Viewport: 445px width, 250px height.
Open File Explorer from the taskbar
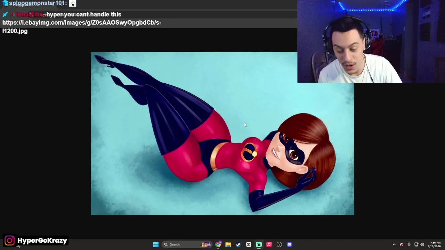(x=228, y=244)
